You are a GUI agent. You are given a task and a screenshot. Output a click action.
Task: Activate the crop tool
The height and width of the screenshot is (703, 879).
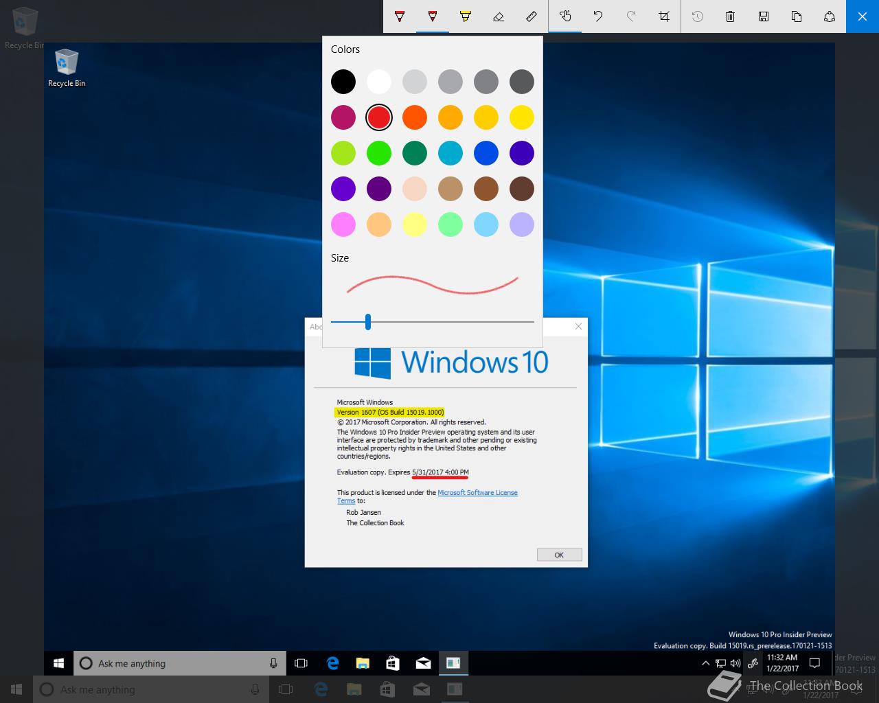664,16
